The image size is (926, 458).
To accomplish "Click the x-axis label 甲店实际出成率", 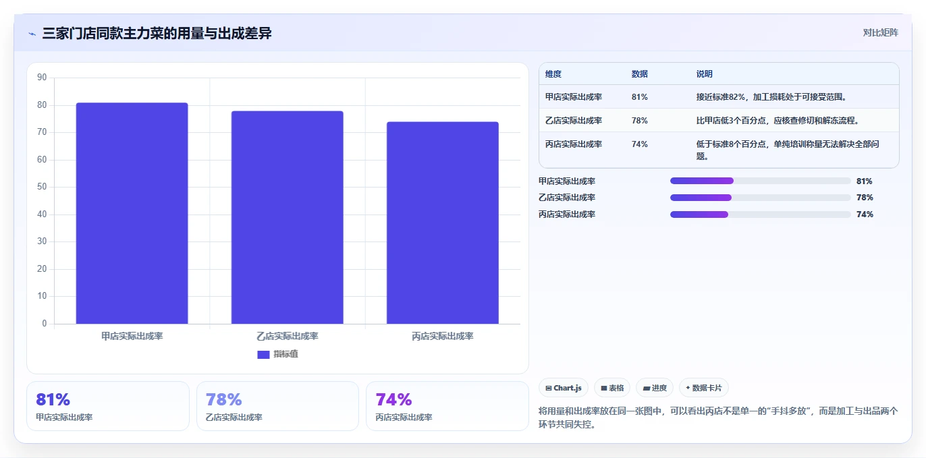I will point(132,336).
